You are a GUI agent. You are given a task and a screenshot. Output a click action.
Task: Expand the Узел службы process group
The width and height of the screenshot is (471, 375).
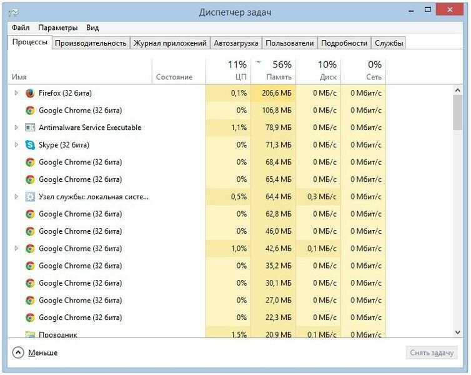click(x=16, y=197)
